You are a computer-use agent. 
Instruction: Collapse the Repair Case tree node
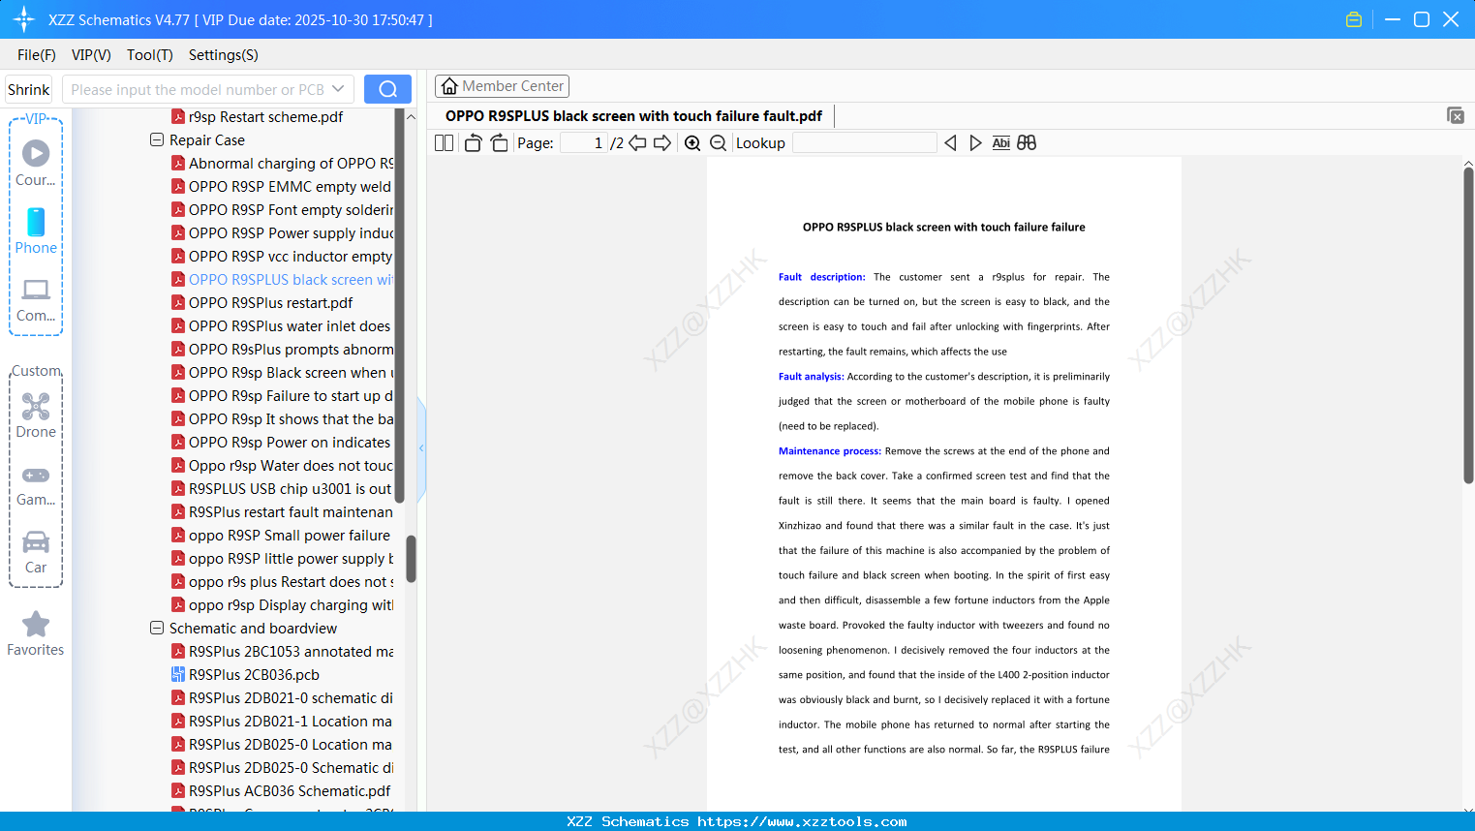point(157,139)
